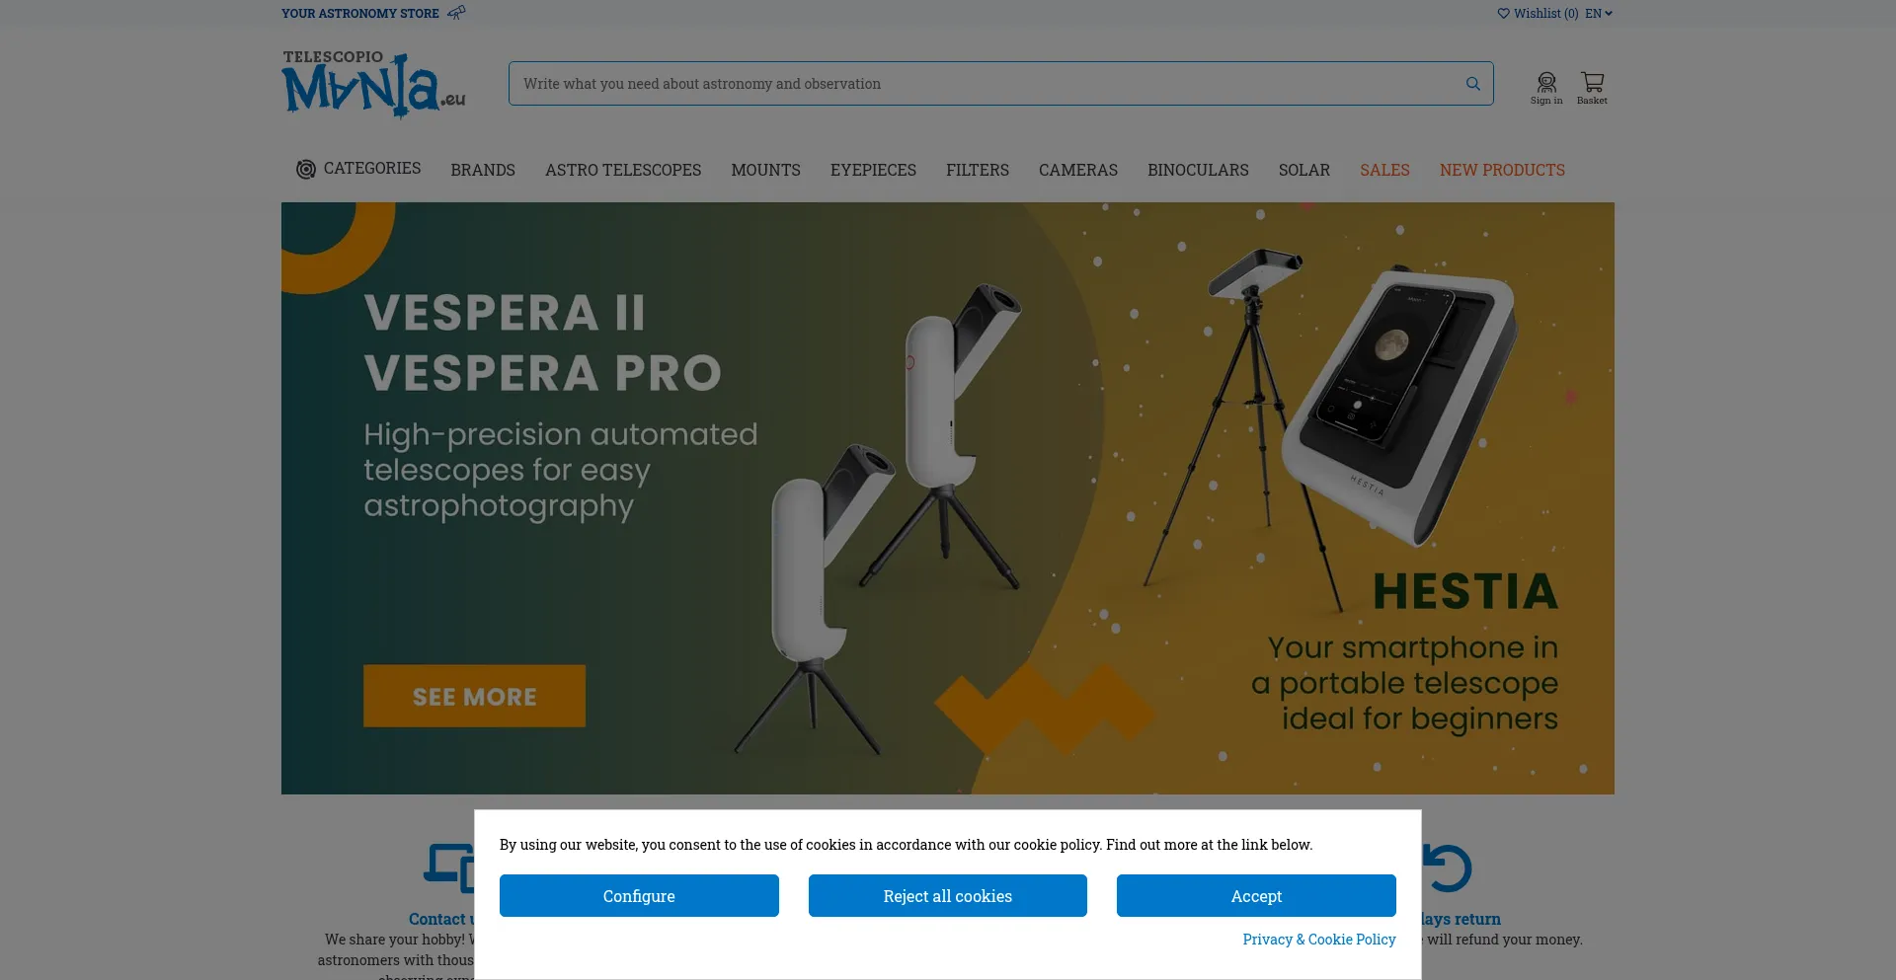Open the SALES page
This screenshot has width=1896, height=980.
[x=1384, y=170]
